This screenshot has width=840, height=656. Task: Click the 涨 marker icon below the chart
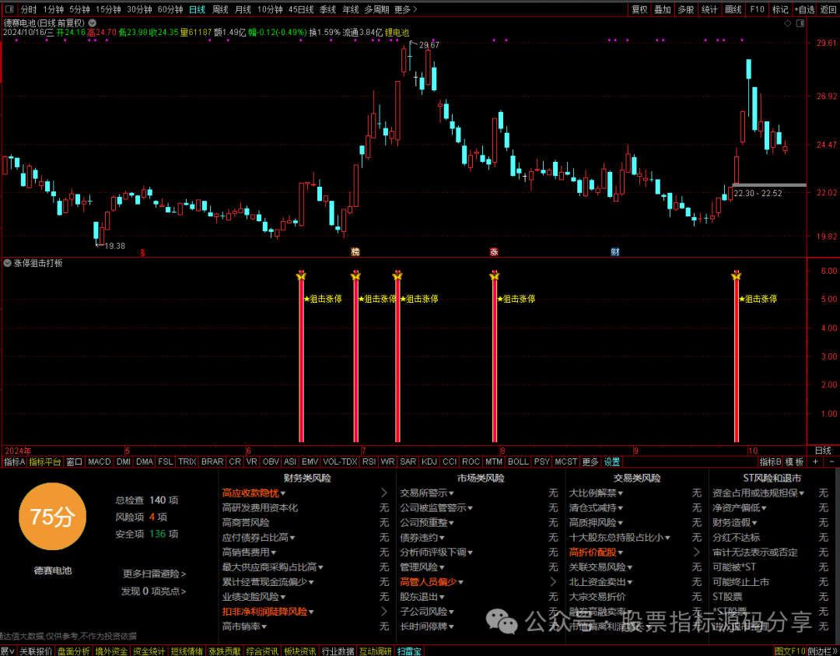(x=494, y=252)
